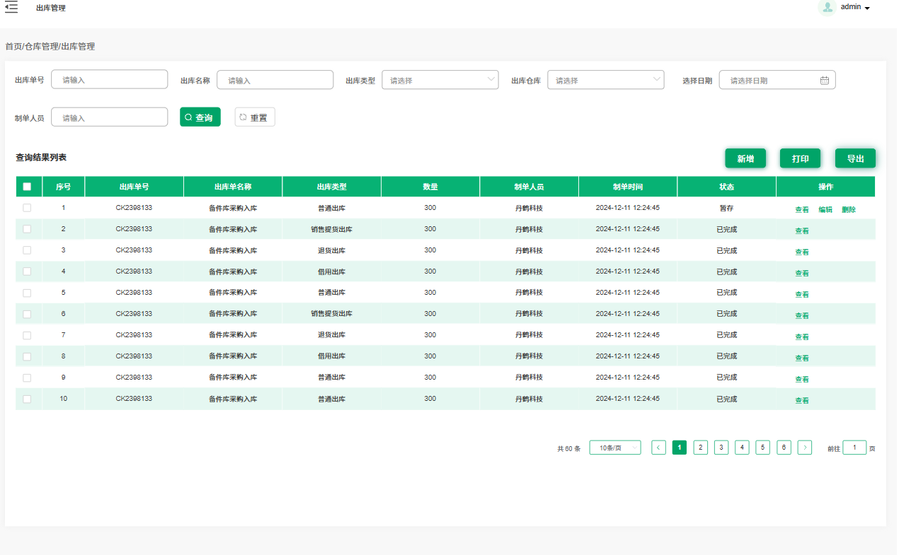Open the admin dropdown caret
This screenshot has width=899, height=555.
(867, 8)
